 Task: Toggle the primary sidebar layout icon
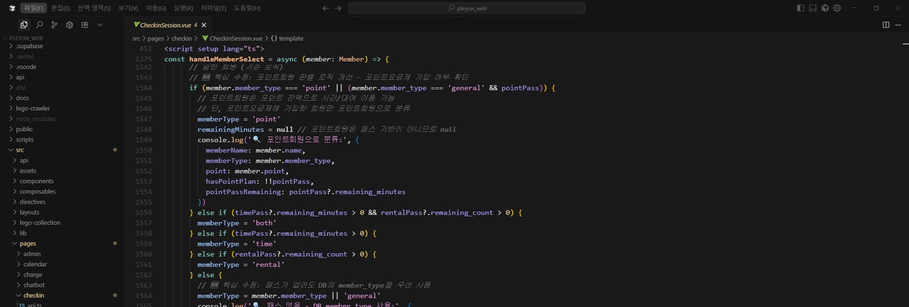tap(801, 8)
